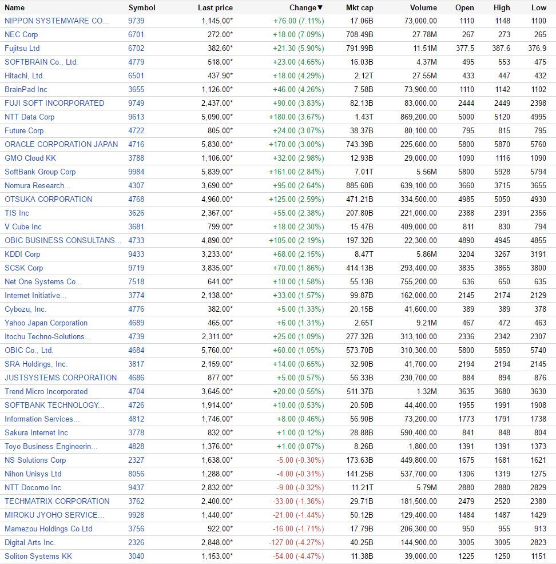Open NS Solutions Corp link
556x564 pixels.
[x=35, y=460]
